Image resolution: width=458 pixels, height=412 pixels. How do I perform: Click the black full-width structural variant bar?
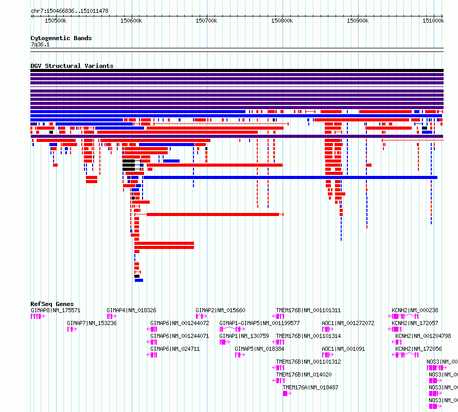coord(237,70)
